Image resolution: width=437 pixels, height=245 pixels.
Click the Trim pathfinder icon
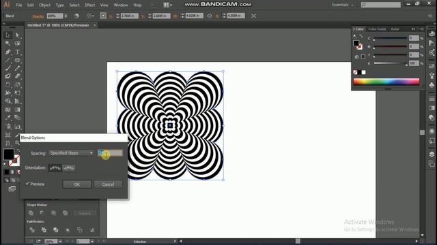(44, 230)
